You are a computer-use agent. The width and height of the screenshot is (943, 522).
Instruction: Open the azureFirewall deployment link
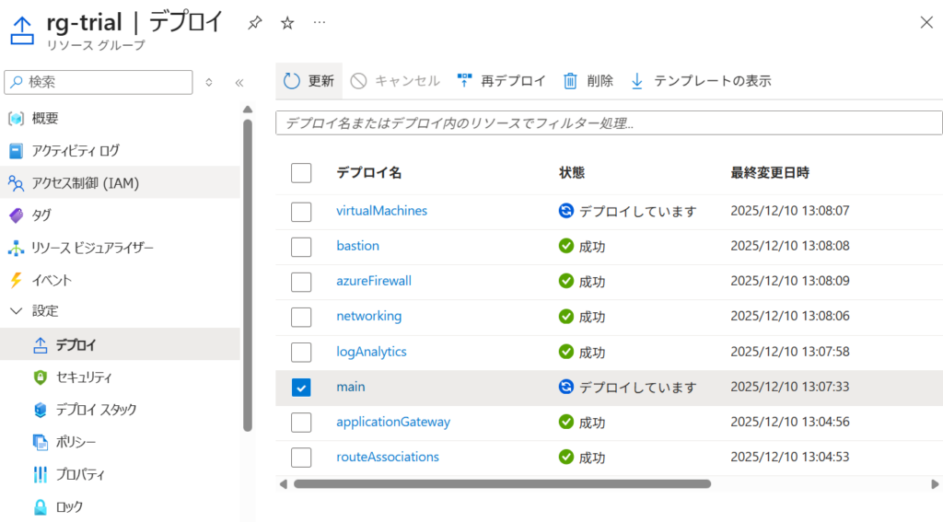click(x=374, y=281)
